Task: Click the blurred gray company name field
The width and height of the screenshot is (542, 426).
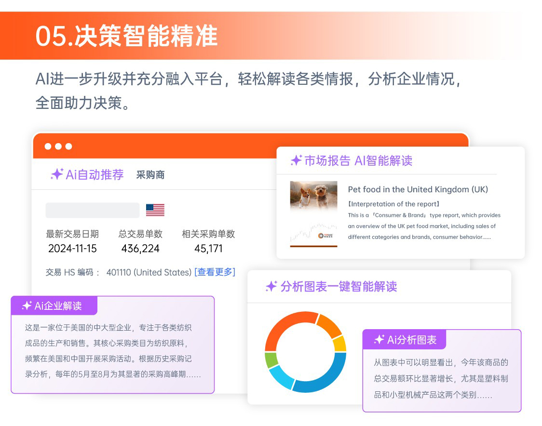Action: click(x=92, y=210)
